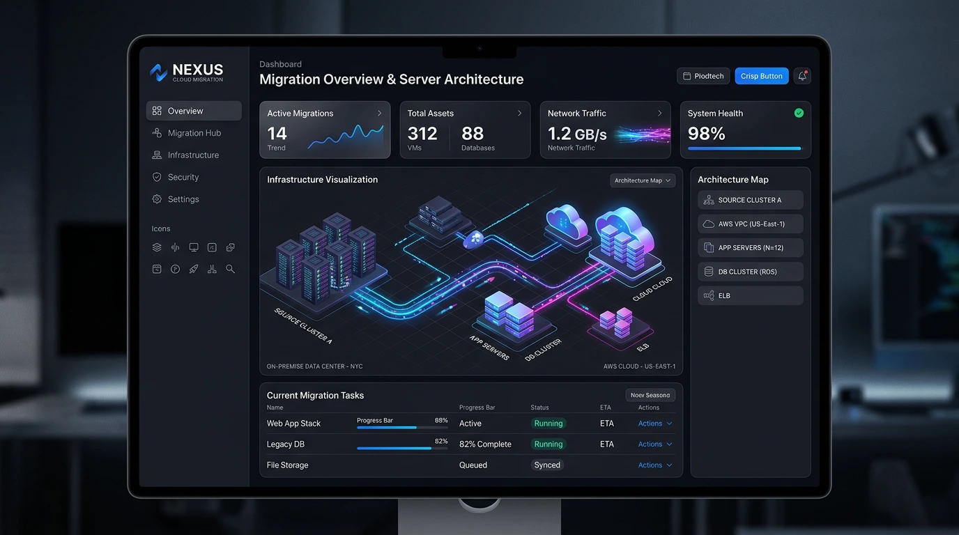Click the monitor display icon in sidebar
This screenshot has height=535, width=959.
(194, 247)
